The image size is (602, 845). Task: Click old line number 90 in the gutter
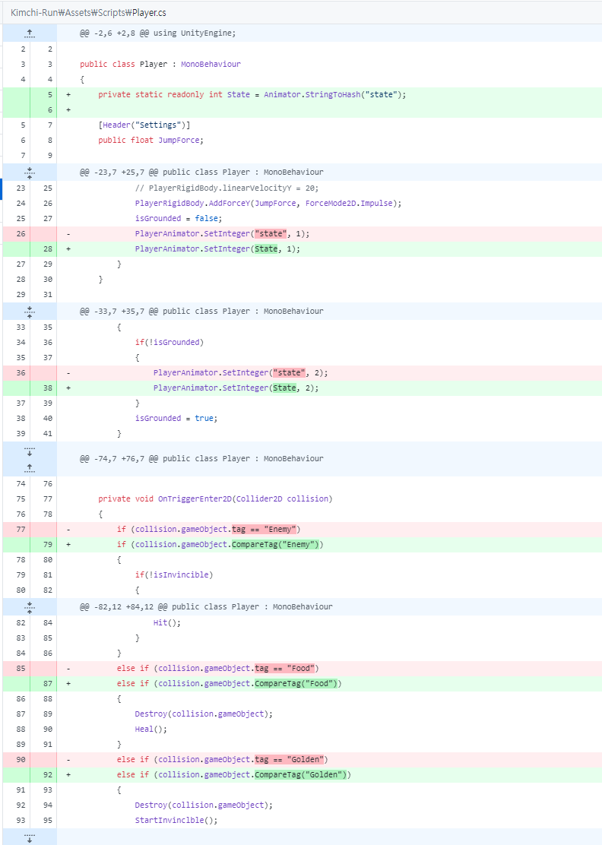(21, 759)
